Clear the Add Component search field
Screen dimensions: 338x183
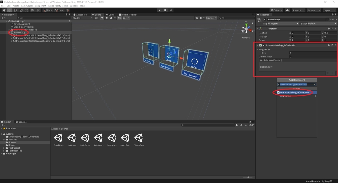tap(315, 84)
